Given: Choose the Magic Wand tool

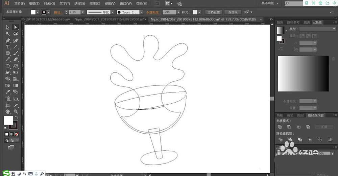Looking at the screenshot, I should [8, 34].
